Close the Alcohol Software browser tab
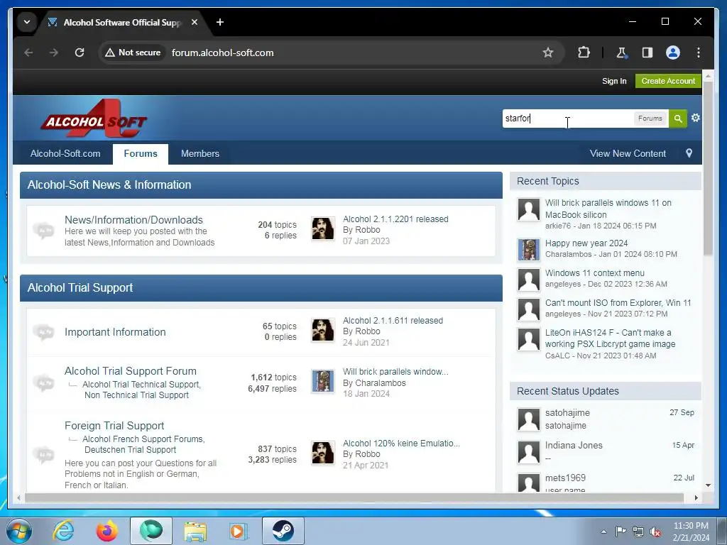 195,22
